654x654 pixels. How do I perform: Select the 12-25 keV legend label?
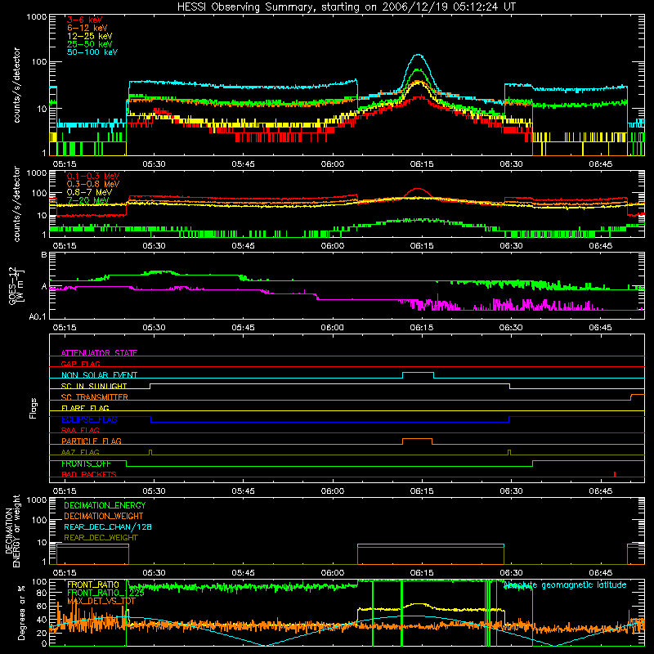click(90, 36)
